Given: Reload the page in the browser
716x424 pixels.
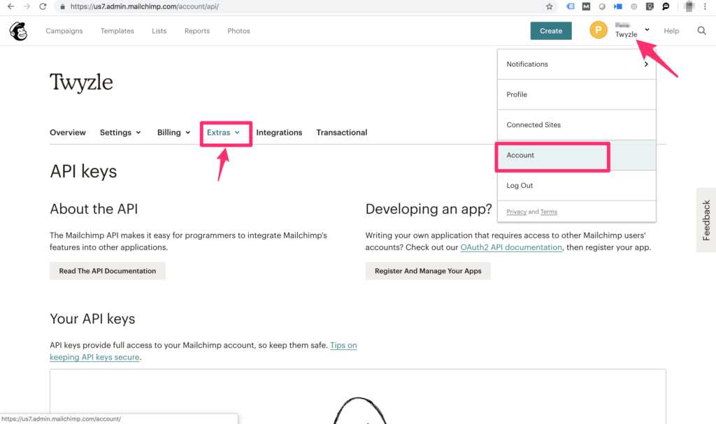Looking at the screenshot, I should (x=43, y=6).
